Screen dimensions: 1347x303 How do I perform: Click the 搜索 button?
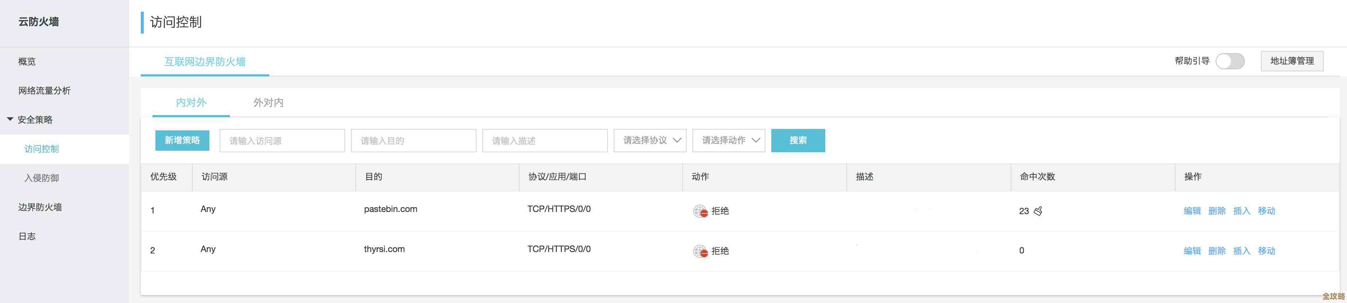click(798, 140)
